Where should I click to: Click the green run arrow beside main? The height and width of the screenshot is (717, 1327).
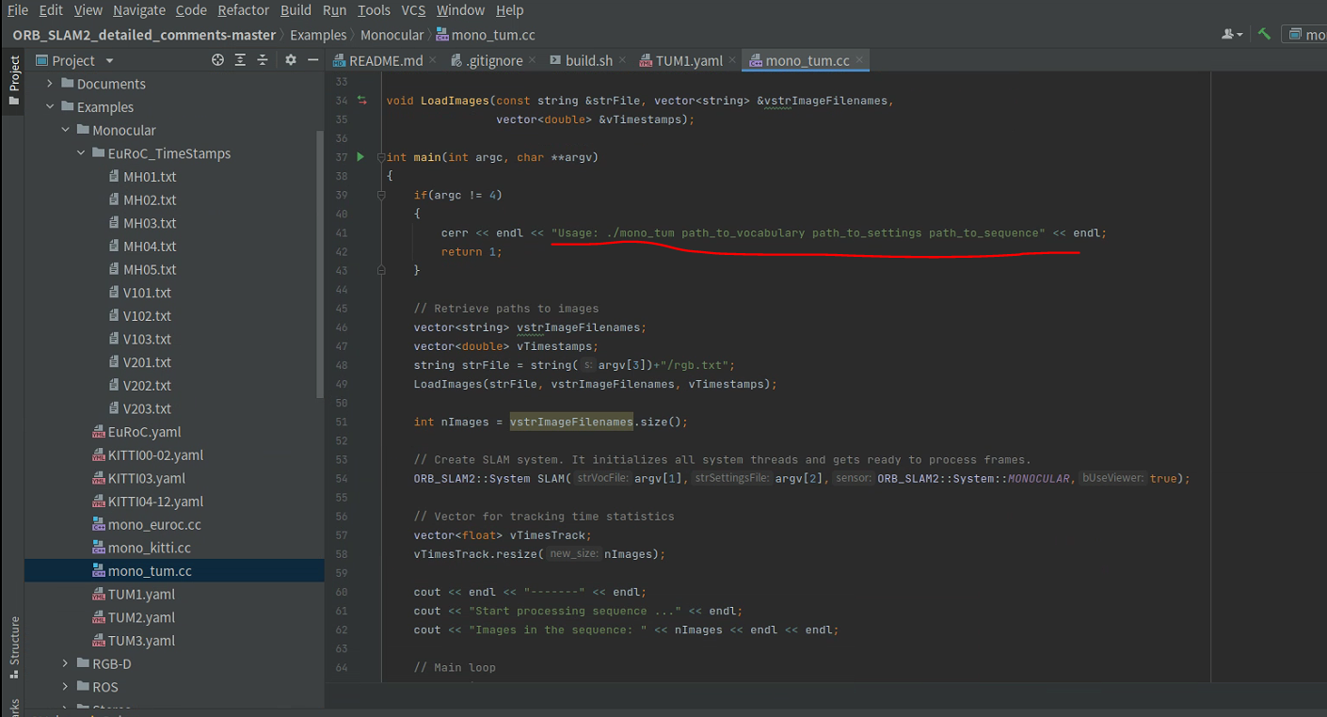coord(360,157)
